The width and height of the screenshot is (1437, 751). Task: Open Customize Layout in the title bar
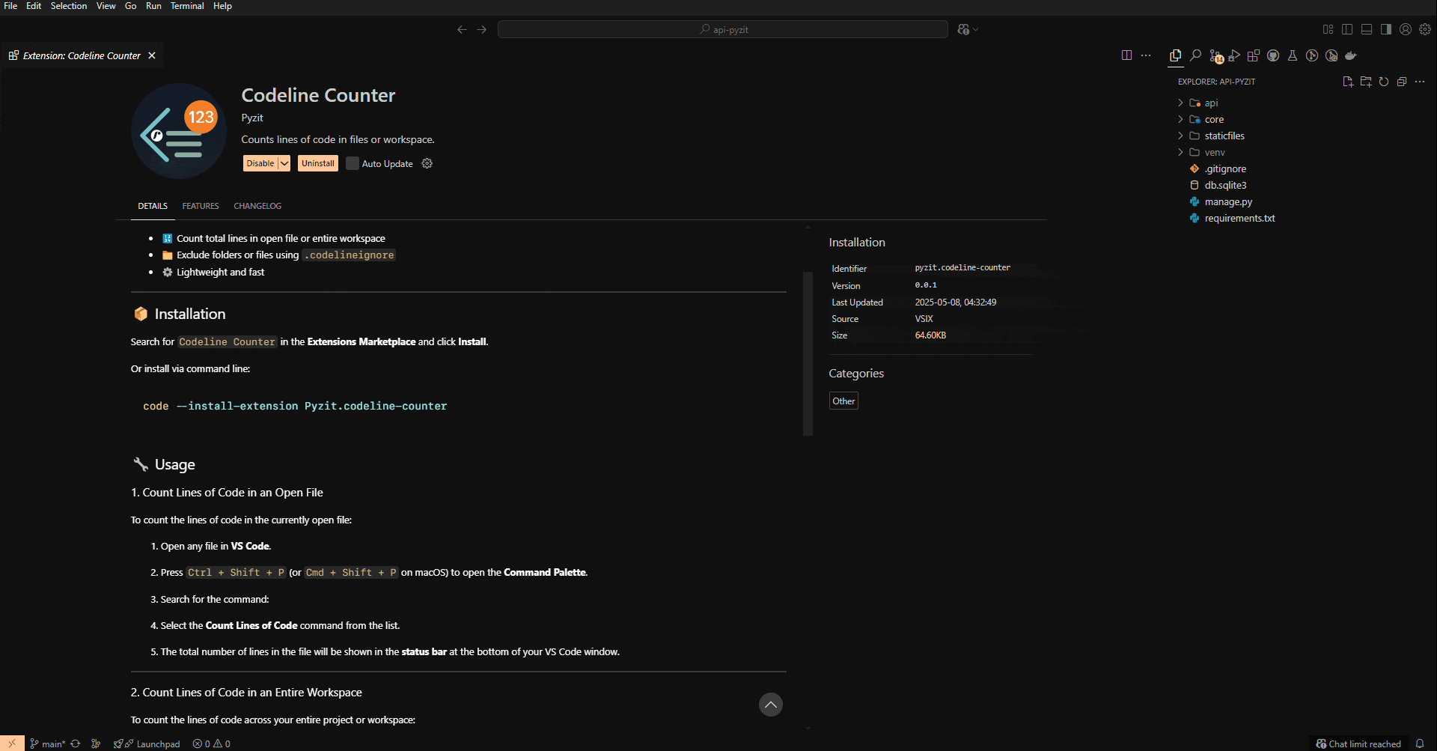(x=1328, y=29)
